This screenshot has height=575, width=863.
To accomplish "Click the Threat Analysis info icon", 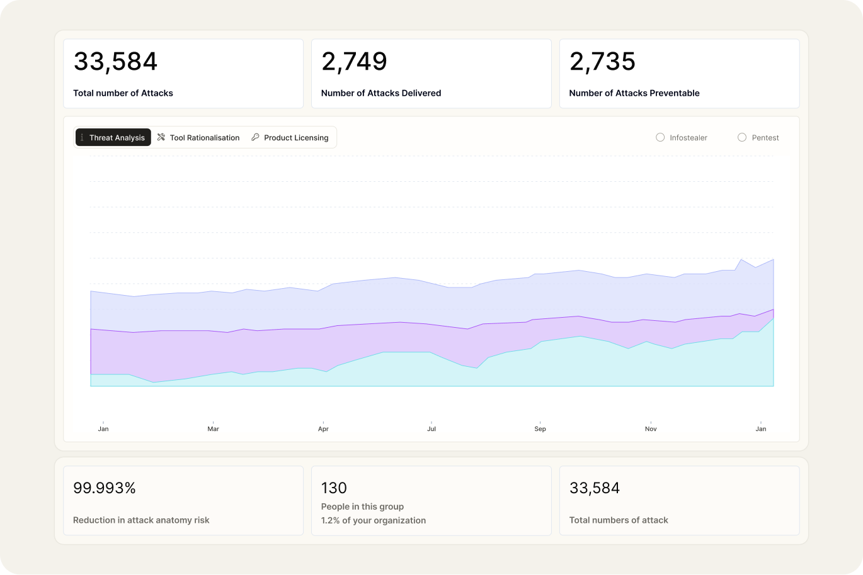I will click(82, 137).
